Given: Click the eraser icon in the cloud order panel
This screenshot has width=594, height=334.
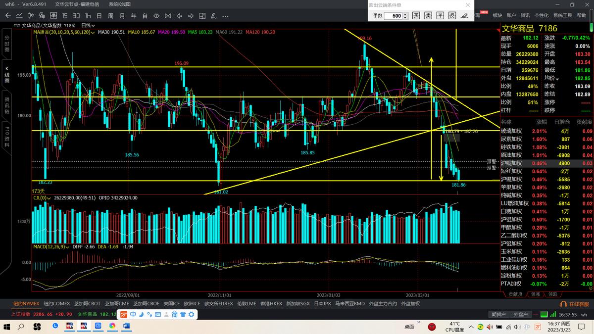Looking at the screenshot, I should [464, 16].
